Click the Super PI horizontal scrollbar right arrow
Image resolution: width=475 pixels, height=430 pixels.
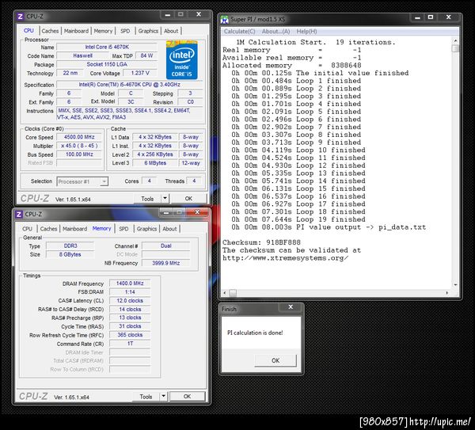point(447,293)
